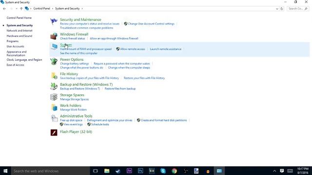
Task: Click the System computer icon
Action: (54, 47)
